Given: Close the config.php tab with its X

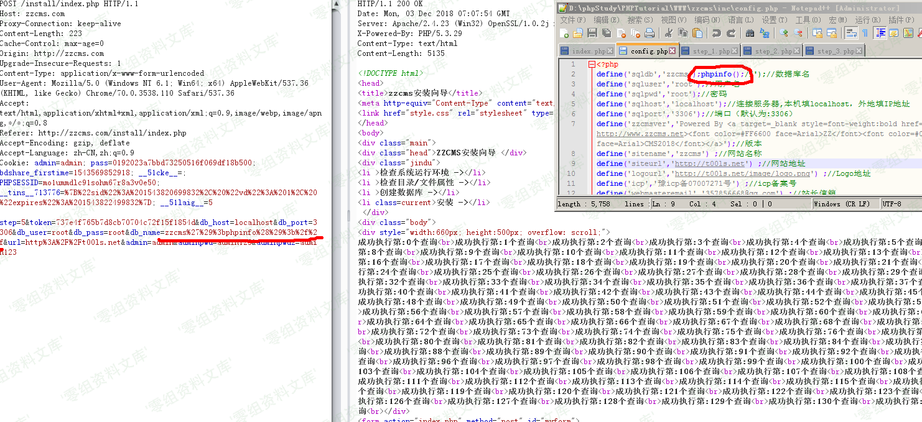Looking at the screenshot, I should click(673, 51).
